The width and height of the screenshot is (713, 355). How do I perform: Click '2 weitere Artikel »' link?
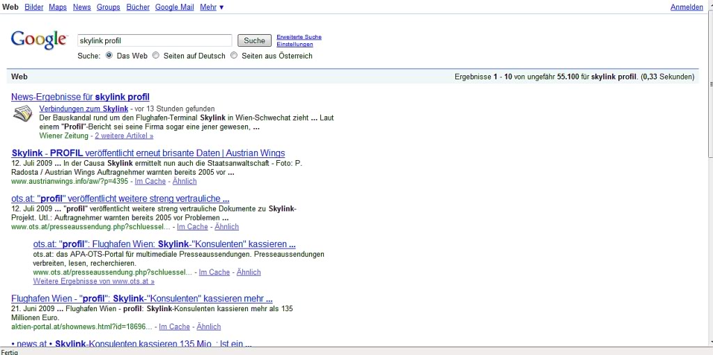point(124,136)
